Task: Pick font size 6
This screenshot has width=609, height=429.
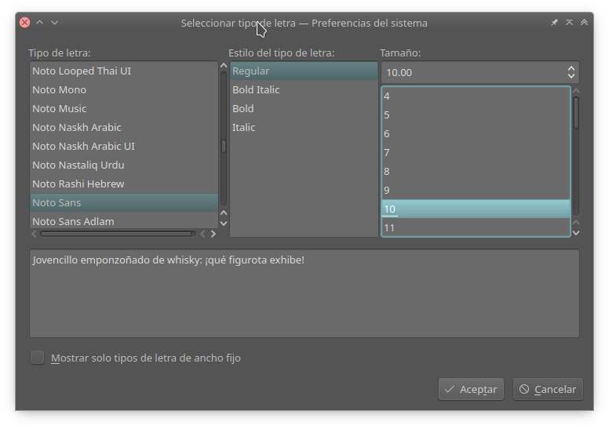Action: (x=476, y=134)
